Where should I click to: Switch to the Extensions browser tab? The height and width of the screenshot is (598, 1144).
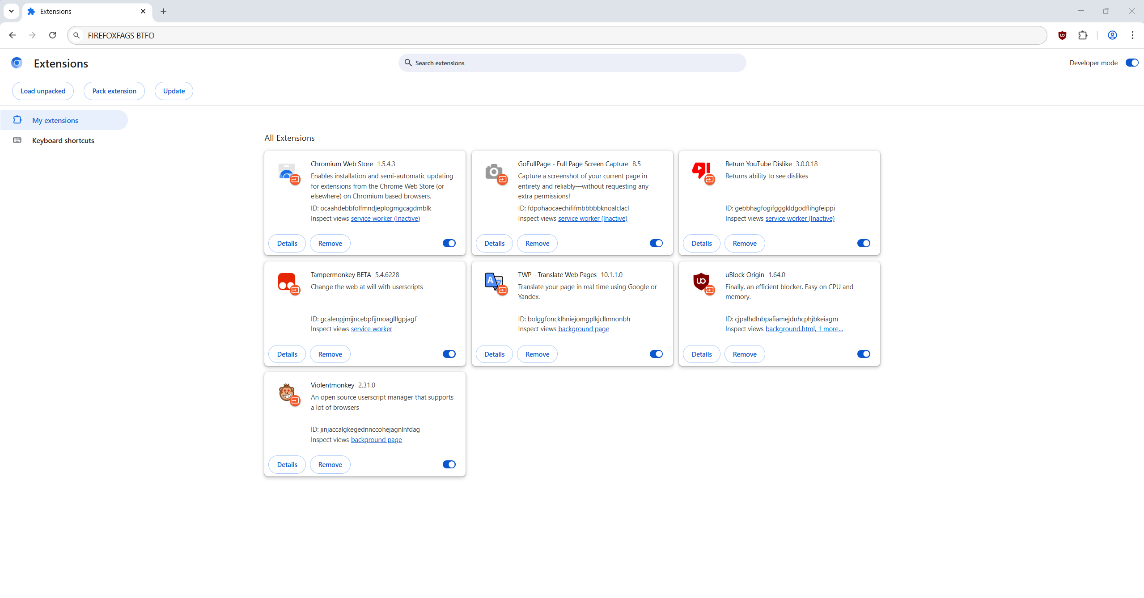click(x=87, y=12)
